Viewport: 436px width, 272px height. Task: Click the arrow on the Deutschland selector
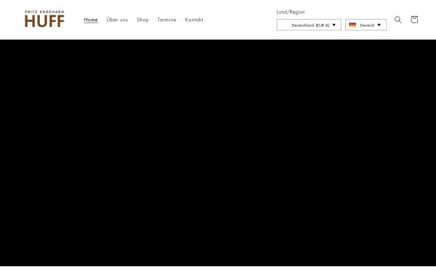[x=334, y=25]
